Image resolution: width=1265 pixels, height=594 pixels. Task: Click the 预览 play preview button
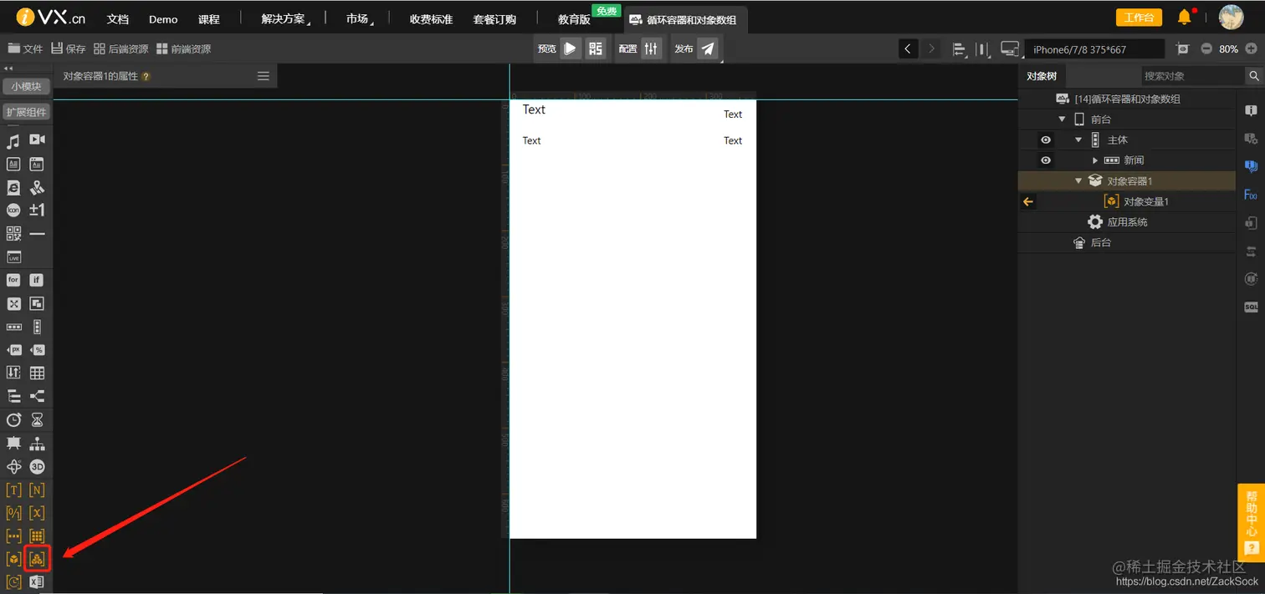pos(570,48)
